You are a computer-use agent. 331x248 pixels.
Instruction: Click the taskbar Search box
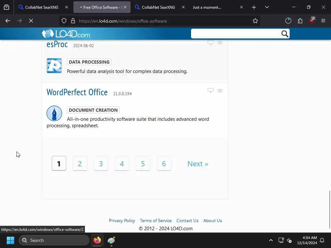coord(54,240)
